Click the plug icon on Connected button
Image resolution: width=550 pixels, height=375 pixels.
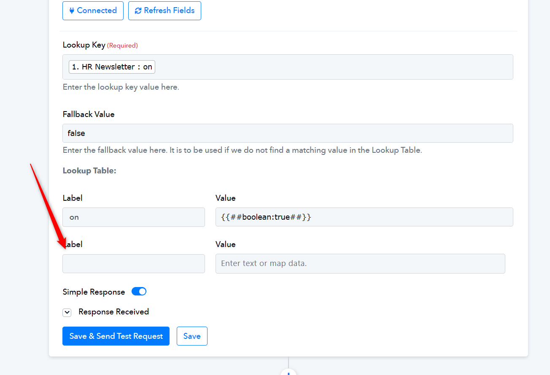coord(72,11)
